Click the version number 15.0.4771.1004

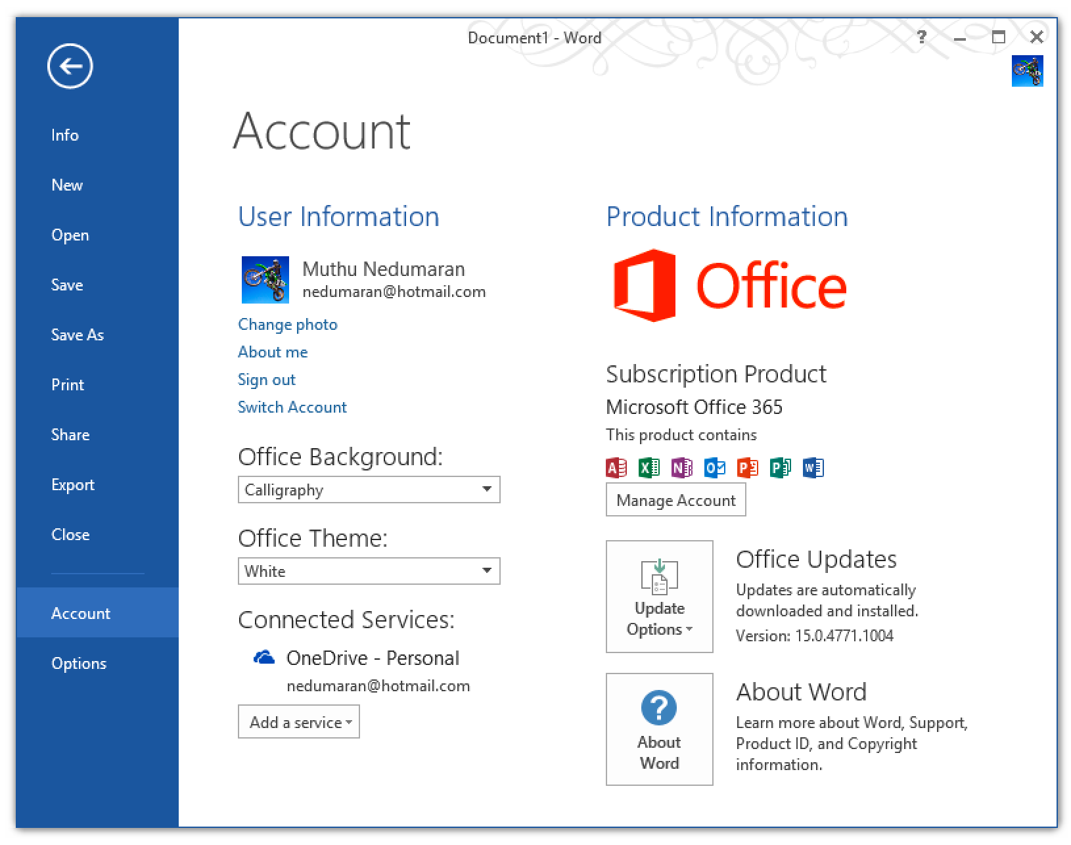click(x=844, y=635)
